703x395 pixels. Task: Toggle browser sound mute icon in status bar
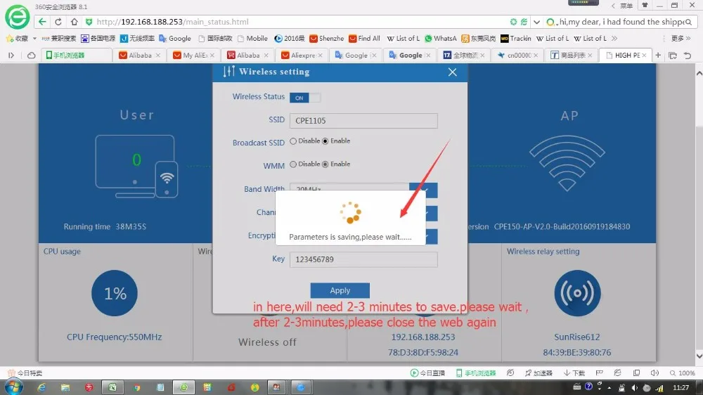pyautogui.click(x=654, y=373)
